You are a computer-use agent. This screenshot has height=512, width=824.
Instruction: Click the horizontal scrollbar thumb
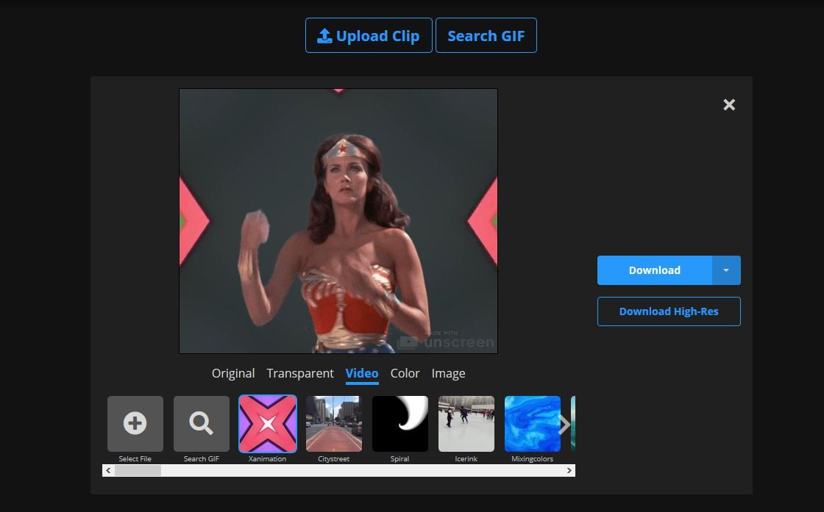click(x=138, y=471)
